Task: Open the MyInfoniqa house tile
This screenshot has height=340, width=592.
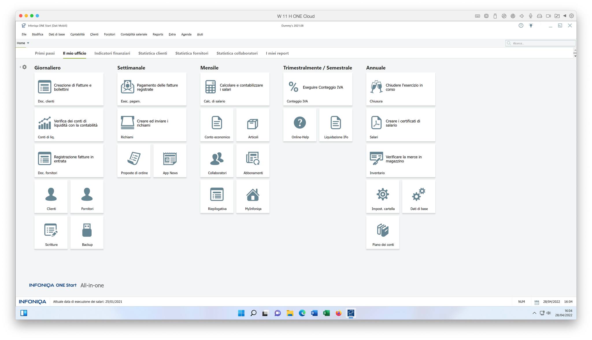Action: click(253, 196)
